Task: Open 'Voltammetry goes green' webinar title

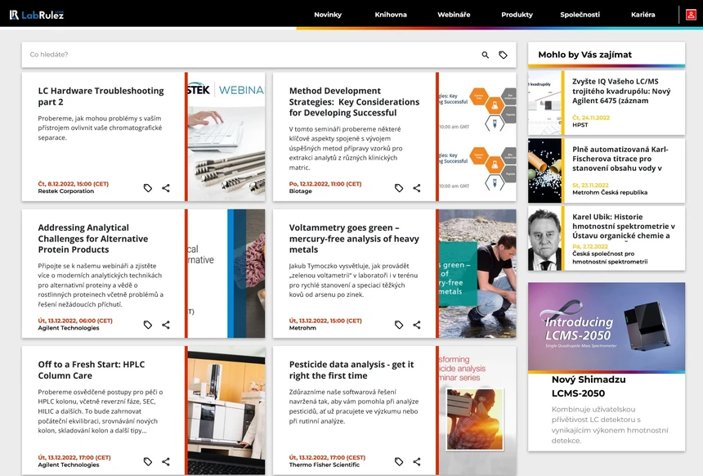Action: [x=354, y=239]
